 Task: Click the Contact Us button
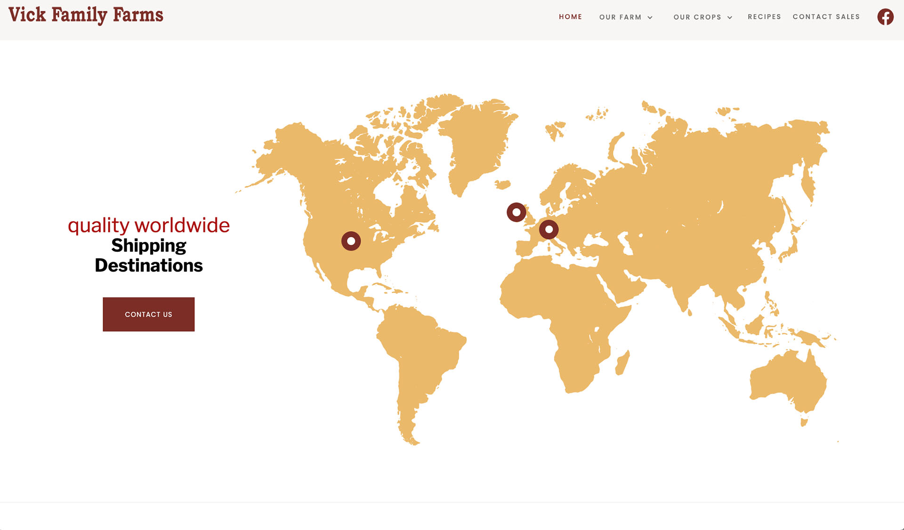click(149, 314)
